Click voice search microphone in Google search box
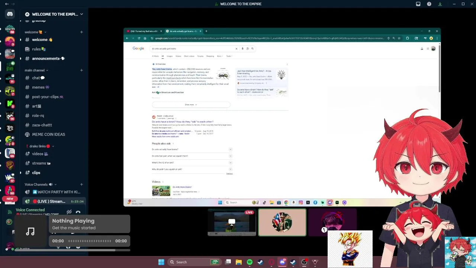The image size is (476, 268). [x=242, y=48]
